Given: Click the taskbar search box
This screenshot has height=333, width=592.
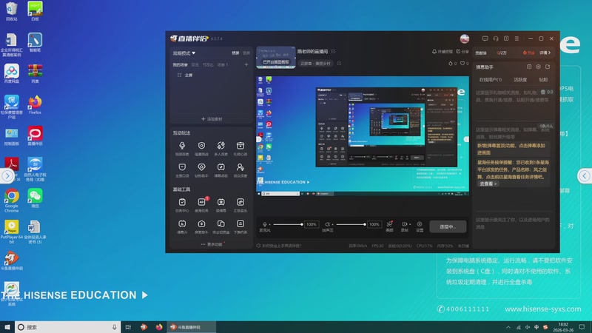Looking at the screenshot, I should coord(68,327).
